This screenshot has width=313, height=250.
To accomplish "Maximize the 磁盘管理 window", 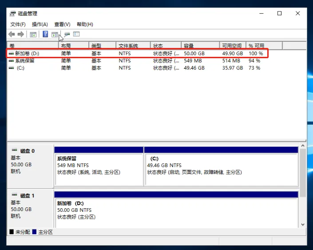I will point(279,13).
